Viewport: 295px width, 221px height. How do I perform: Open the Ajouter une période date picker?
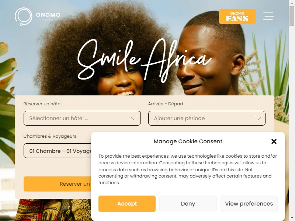coord(207,118)
